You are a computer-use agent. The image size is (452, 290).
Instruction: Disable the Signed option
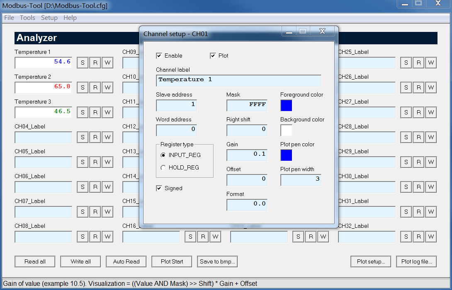(x=159, y=188)
